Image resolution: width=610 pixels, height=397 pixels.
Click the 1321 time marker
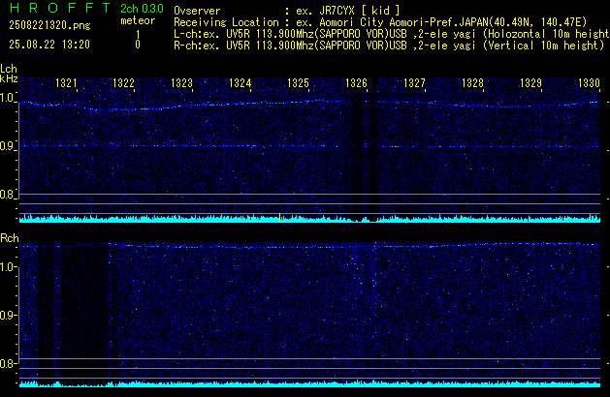pos(67,82)
